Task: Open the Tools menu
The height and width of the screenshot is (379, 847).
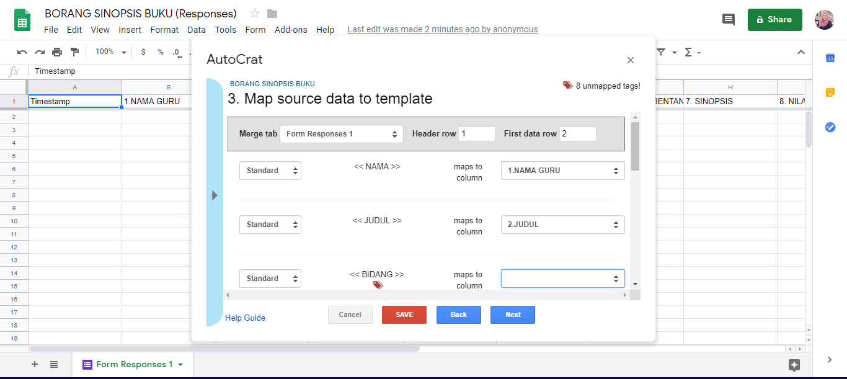Action: 226,30
